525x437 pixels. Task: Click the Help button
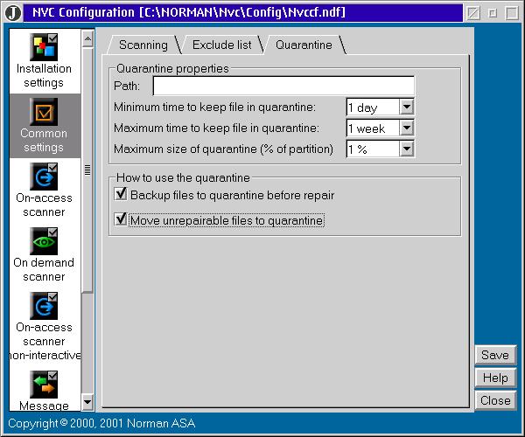click(495, 378)
